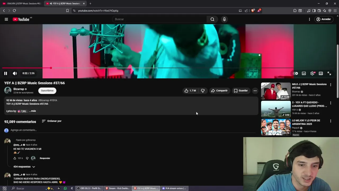The height and width of the screenshot is (191, 339).
Task: Open Brave Leo AI sparkle icon
Action: [324, 11]
